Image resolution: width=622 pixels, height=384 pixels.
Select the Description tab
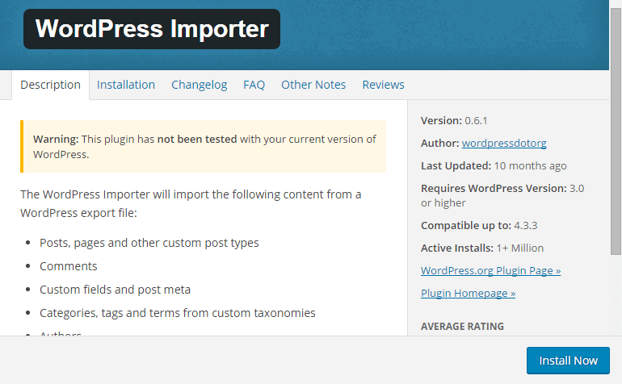(50, 85)
